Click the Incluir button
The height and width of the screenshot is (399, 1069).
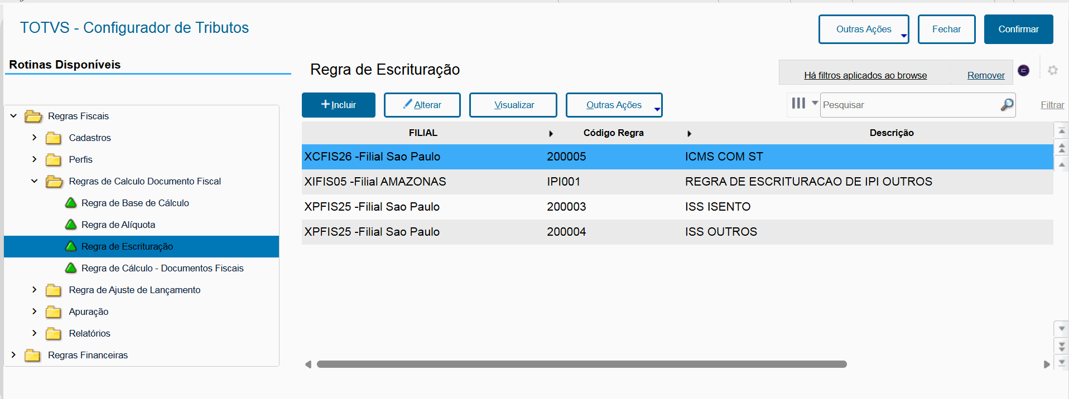tap(339, 105)
